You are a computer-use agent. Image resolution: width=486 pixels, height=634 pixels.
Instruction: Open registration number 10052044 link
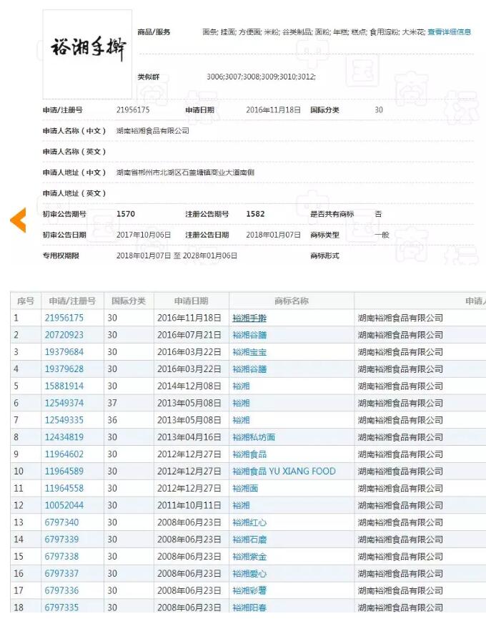coord(64,505)
